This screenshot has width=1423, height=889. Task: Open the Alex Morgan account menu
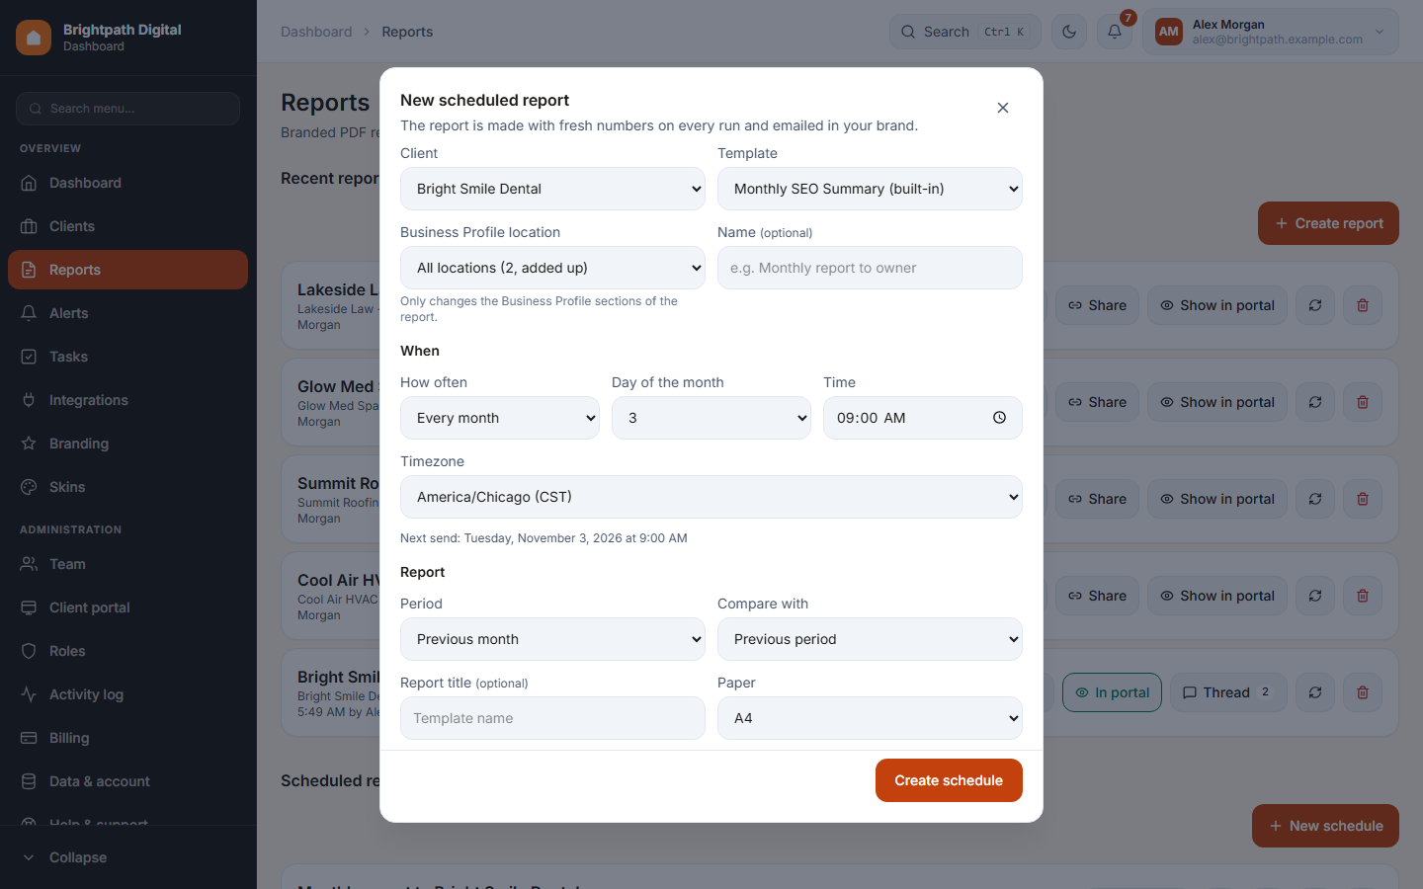1271,32
